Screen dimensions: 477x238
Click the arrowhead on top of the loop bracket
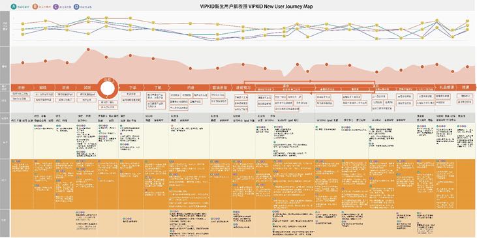click(310, 82)
